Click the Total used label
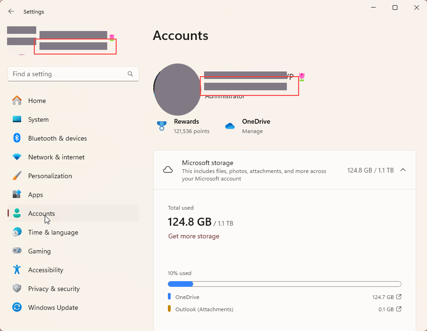The width and height of the screenshot is (427, 331). click(x=181, y=208)
